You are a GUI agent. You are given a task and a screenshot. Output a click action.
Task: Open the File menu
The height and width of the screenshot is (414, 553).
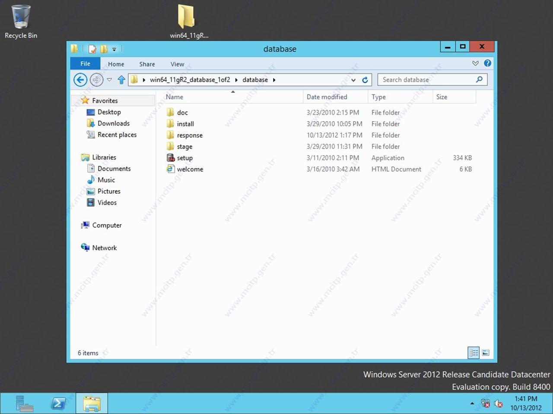pos(85,64)
